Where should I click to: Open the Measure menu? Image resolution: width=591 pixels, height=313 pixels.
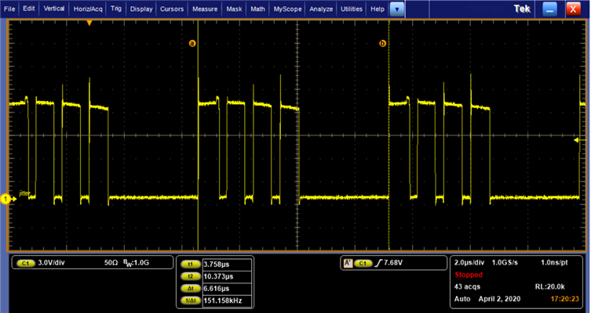[205, 9]
